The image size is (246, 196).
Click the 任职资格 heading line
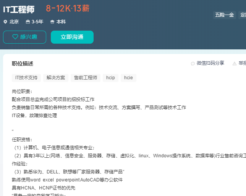click(x=22, y=139)
